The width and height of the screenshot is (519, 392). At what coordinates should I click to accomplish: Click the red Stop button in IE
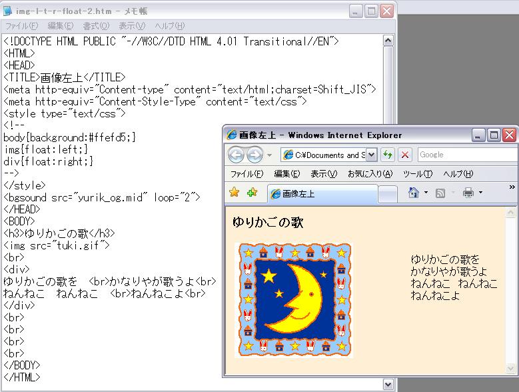click(405, 155)
